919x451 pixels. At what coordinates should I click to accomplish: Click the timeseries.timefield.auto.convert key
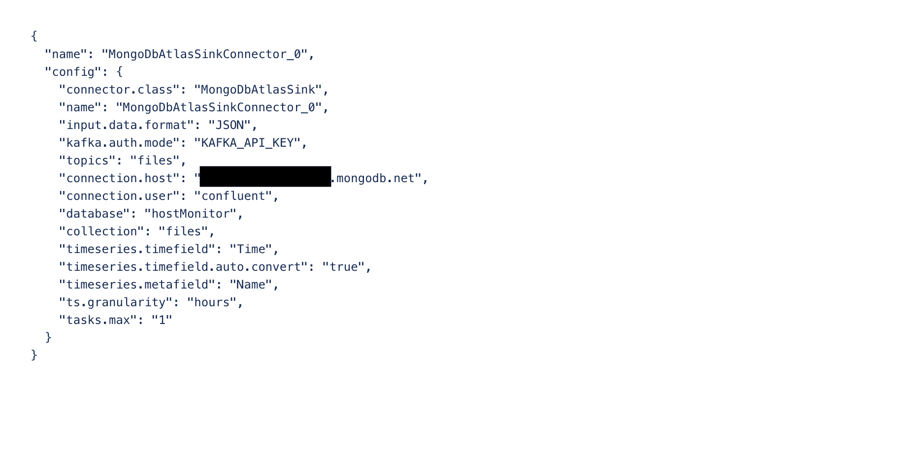[x=183, y=267]
